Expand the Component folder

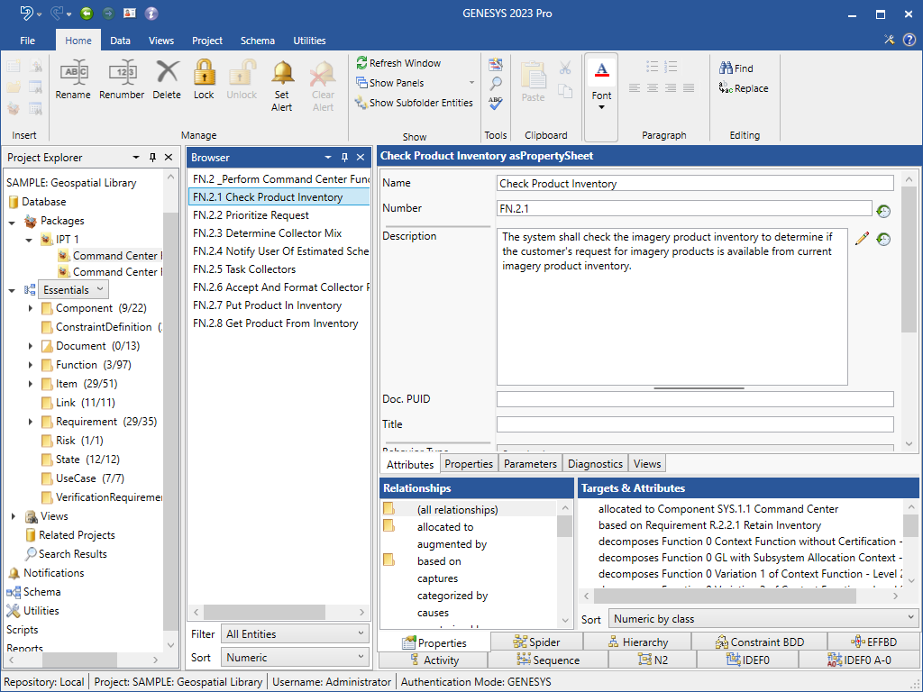click(x=31, y=308)
